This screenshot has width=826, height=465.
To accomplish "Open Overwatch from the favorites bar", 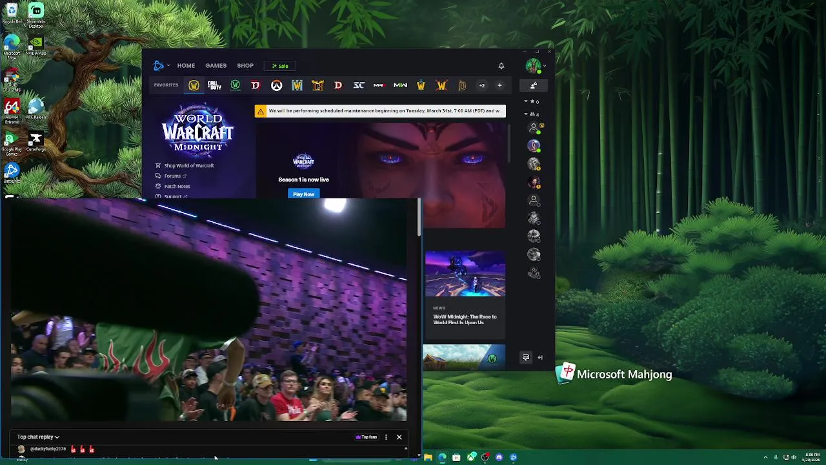I will click(x=276, y=85).
